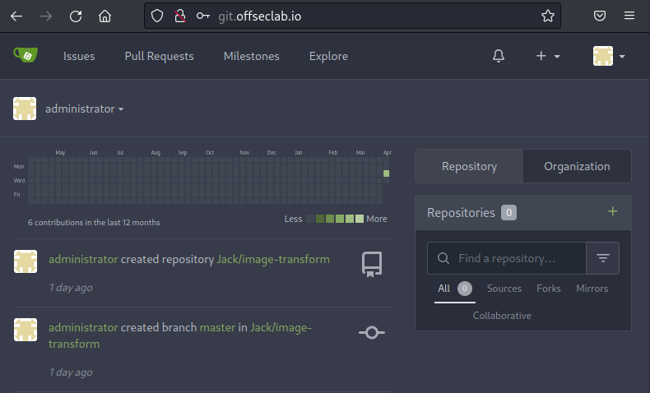Select the Forks repository tab

[x=548, y=289]
